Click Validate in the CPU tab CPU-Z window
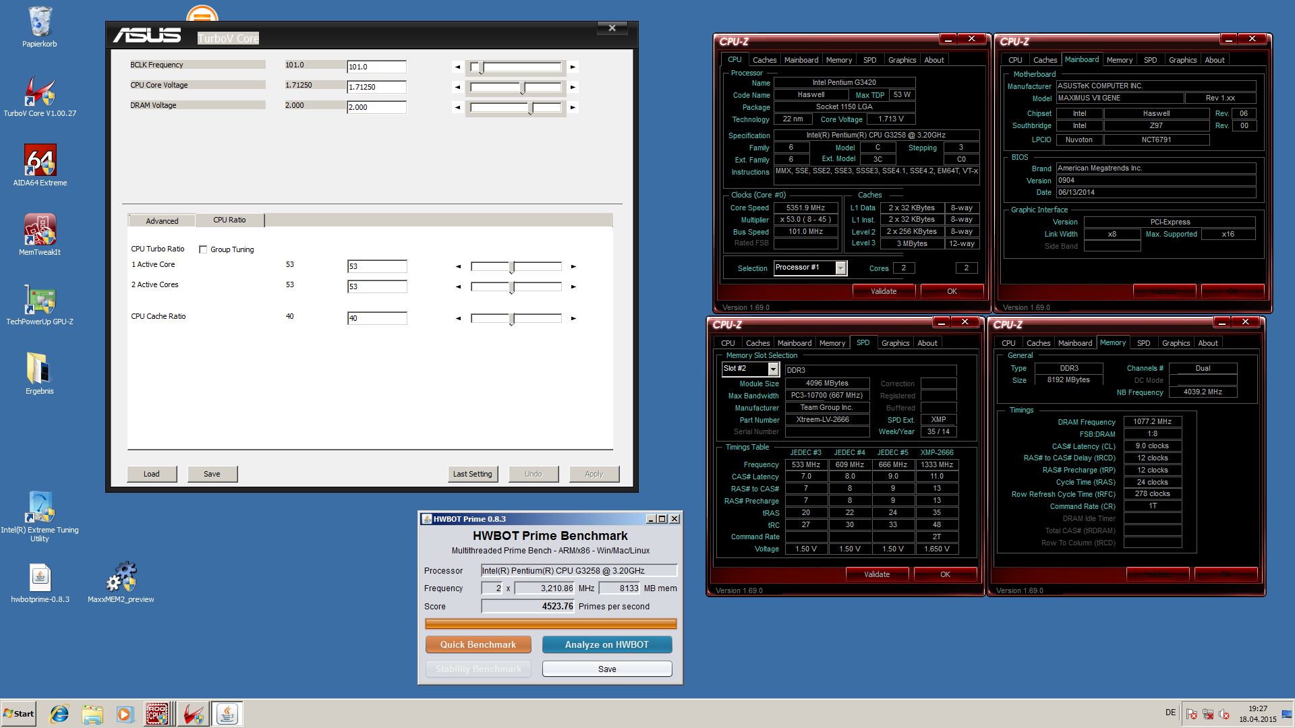Viewport: 1295px width, 728px height. [x=884, y=291]
